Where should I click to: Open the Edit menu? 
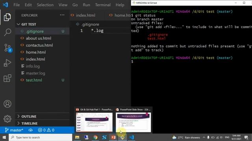click(28, 5)
